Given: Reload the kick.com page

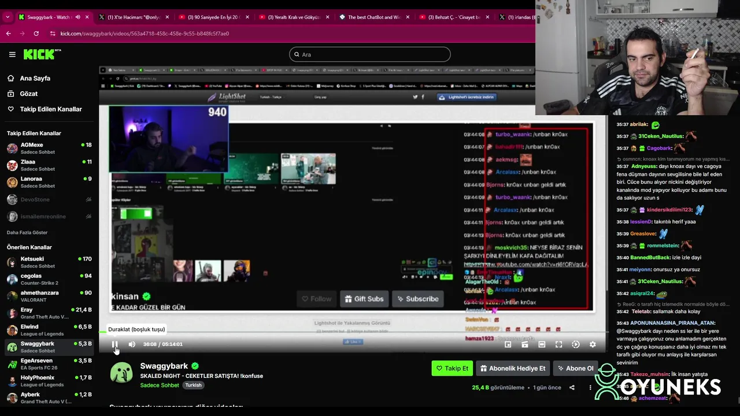Looking at the screenshot, I should pyautogui.click(x=36, y=34).
